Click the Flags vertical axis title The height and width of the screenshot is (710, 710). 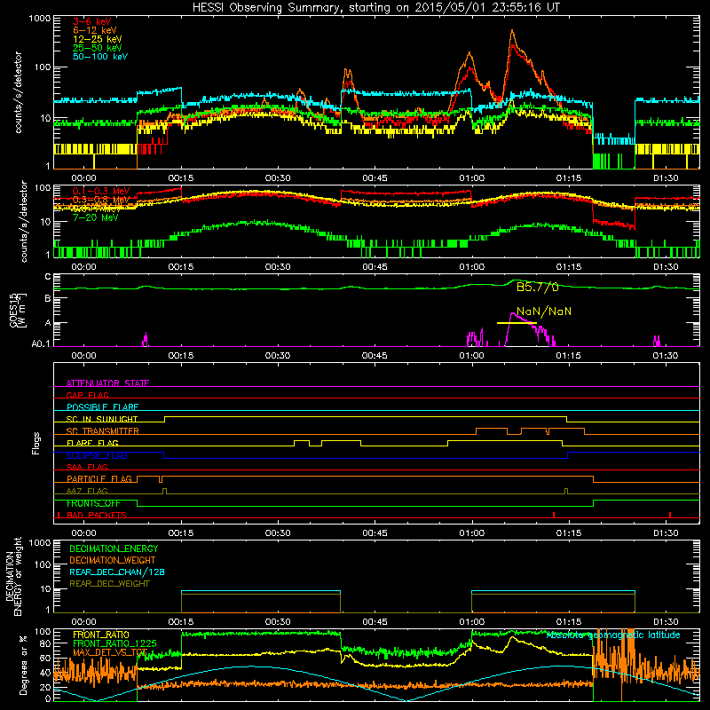[36, 444]
